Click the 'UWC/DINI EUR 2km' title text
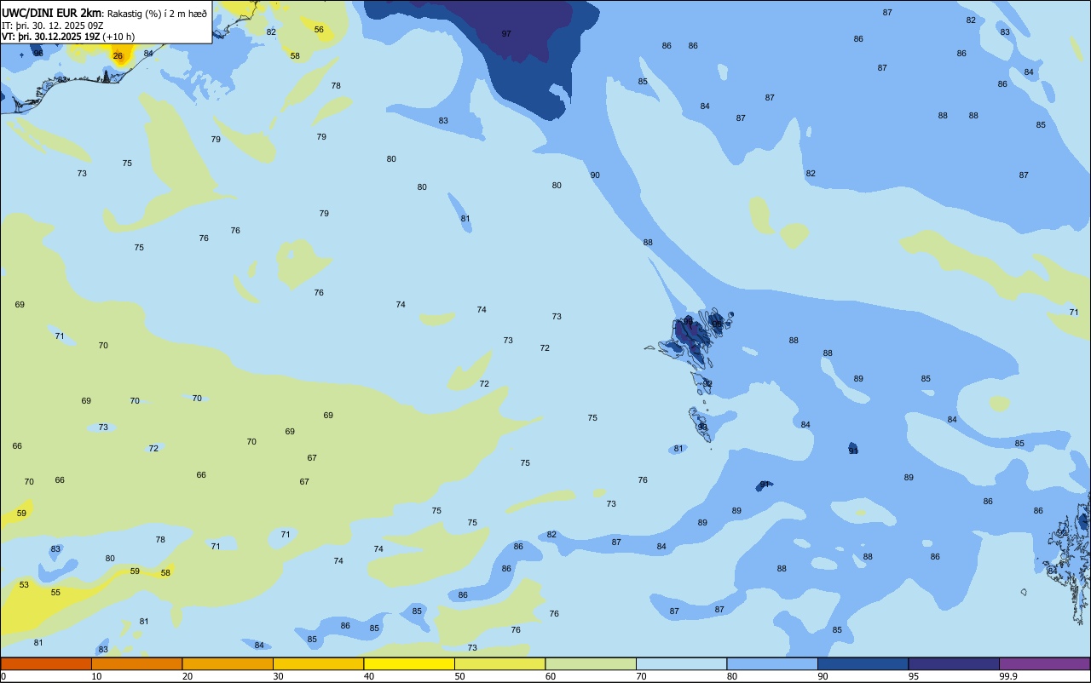The width and height of the screenshot is (1091, 683). pos(51,12)
